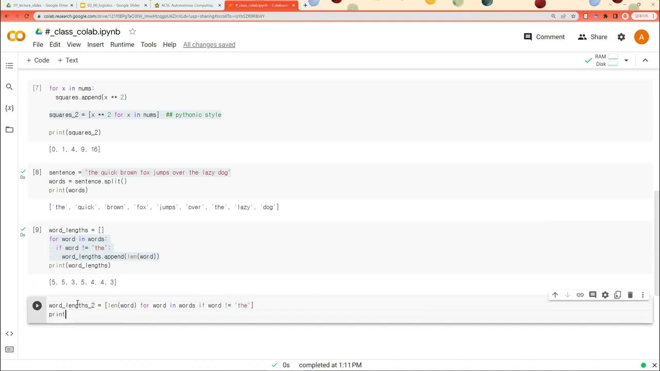This screenshot has height=371, width=660.
Task: Click the RAM Disk usage indicator
Action: 606,60
